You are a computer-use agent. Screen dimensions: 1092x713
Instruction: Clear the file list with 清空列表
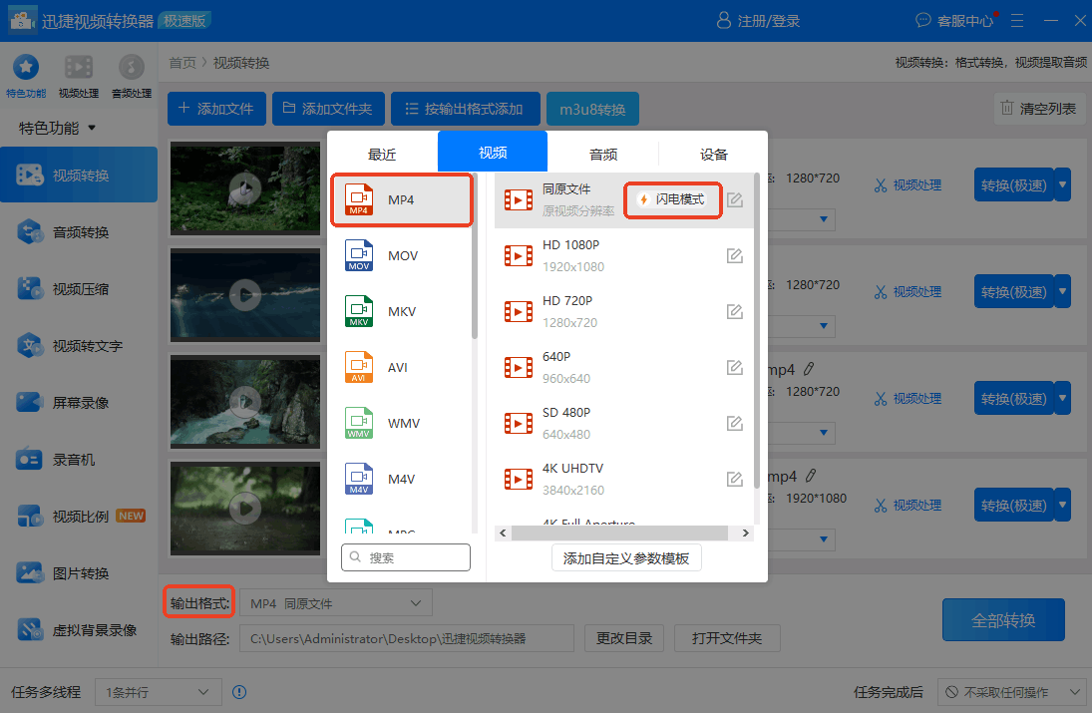[1039, 108]
